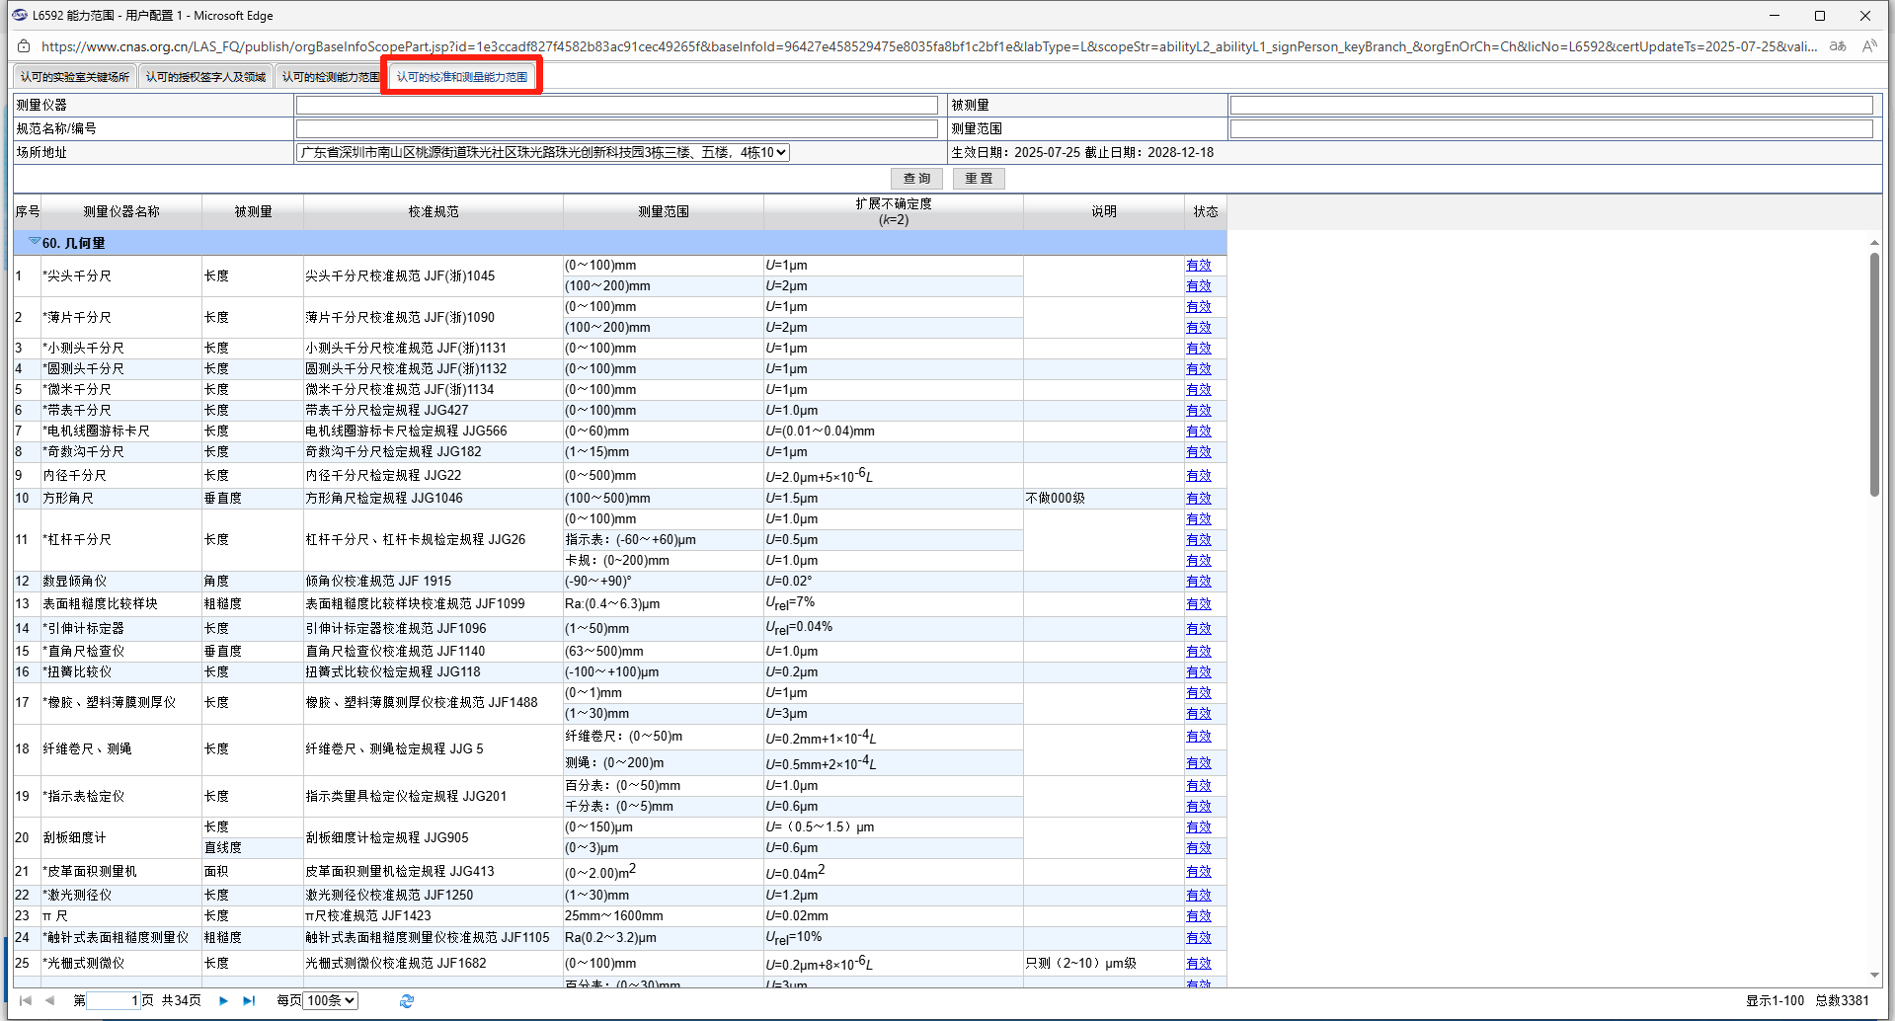The height and width of the screenshot is (1021, 1895).
Task: Open the 每页 100条 page size dropdown
Action: [331, 1000]
